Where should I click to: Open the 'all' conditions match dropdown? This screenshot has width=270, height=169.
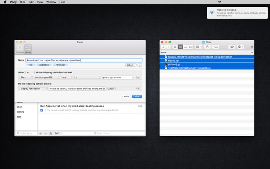(x=30, y=72)
